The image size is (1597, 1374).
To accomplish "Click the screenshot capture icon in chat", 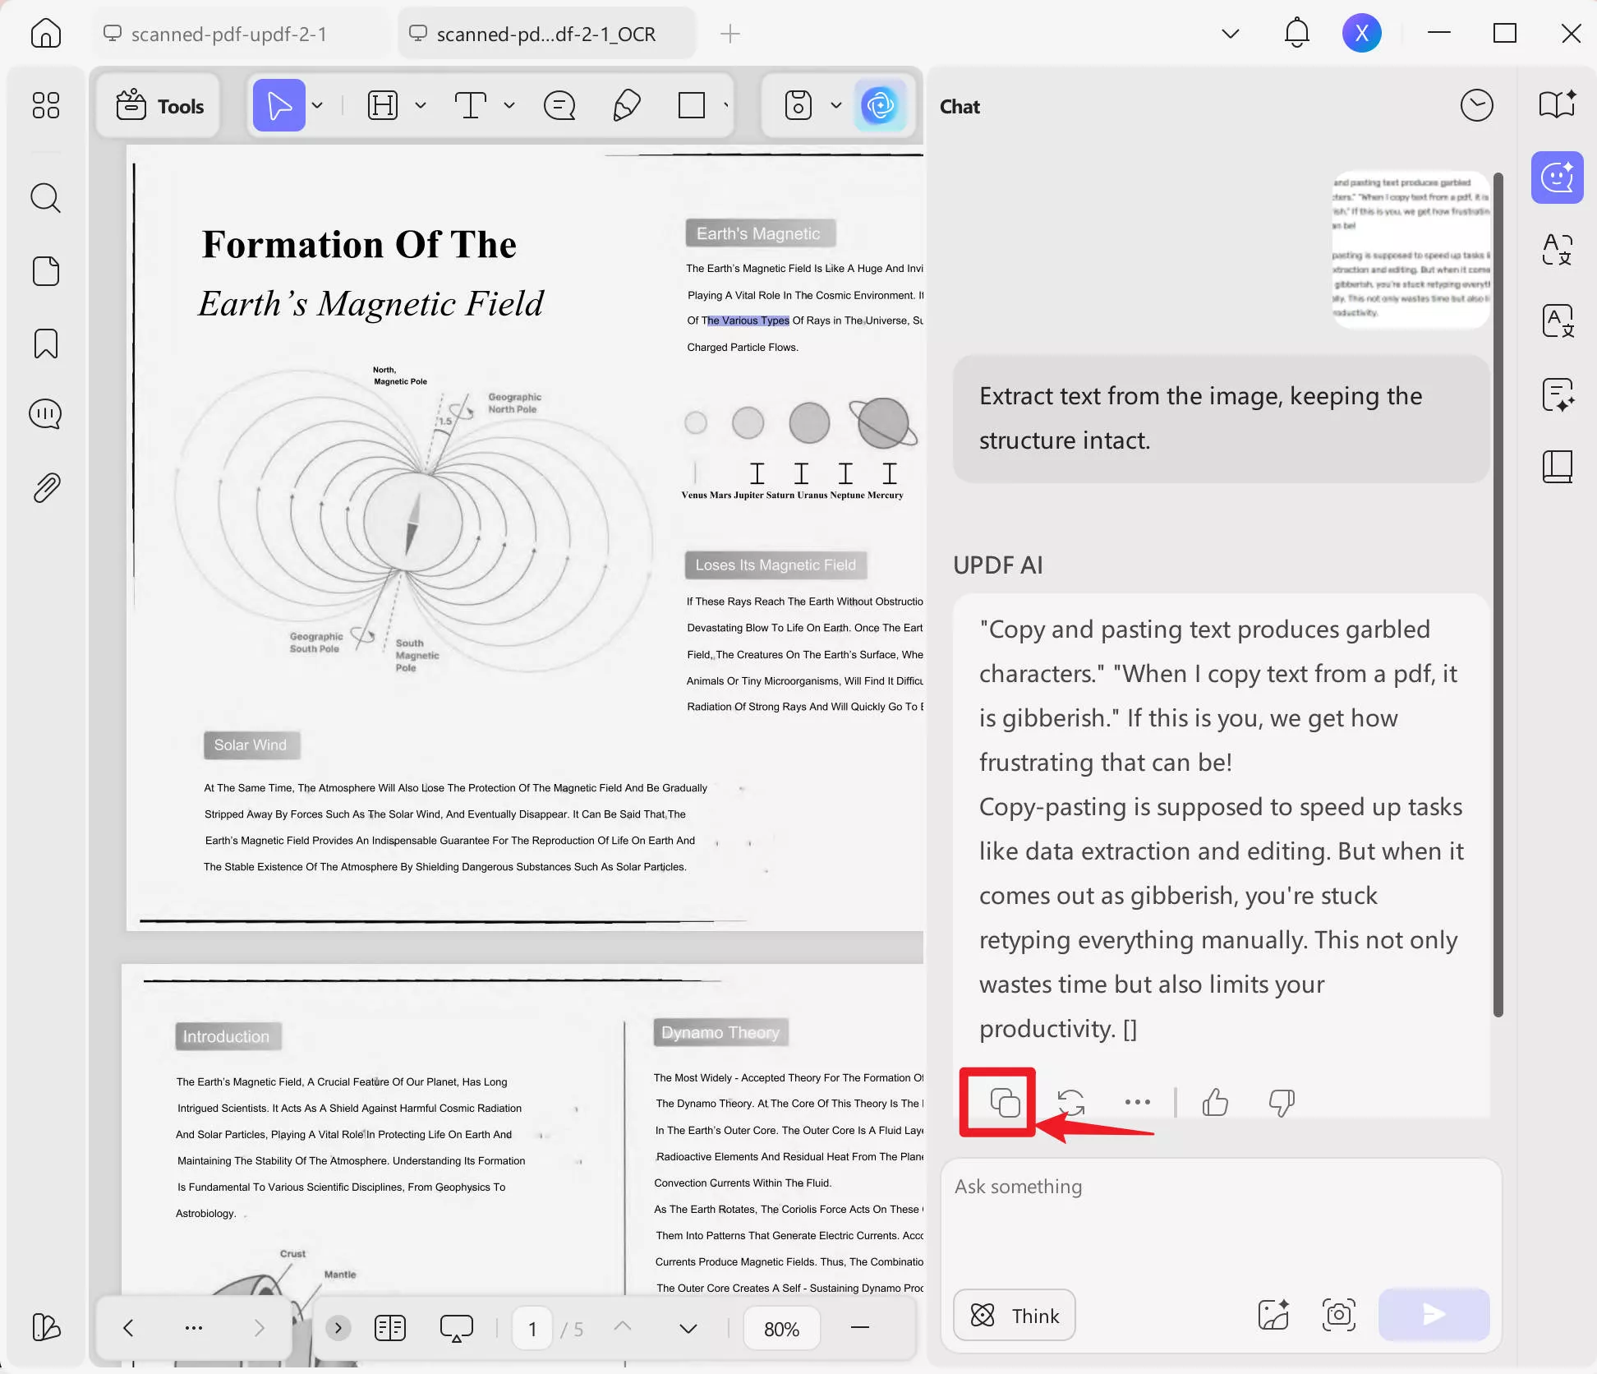I will point(1338,1315).
